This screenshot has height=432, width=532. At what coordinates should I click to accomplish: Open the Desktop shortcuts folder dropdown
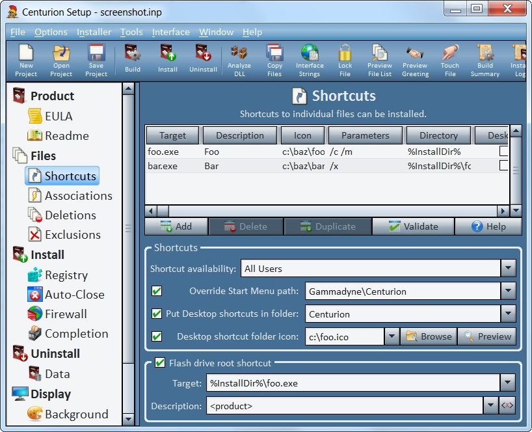508,314
